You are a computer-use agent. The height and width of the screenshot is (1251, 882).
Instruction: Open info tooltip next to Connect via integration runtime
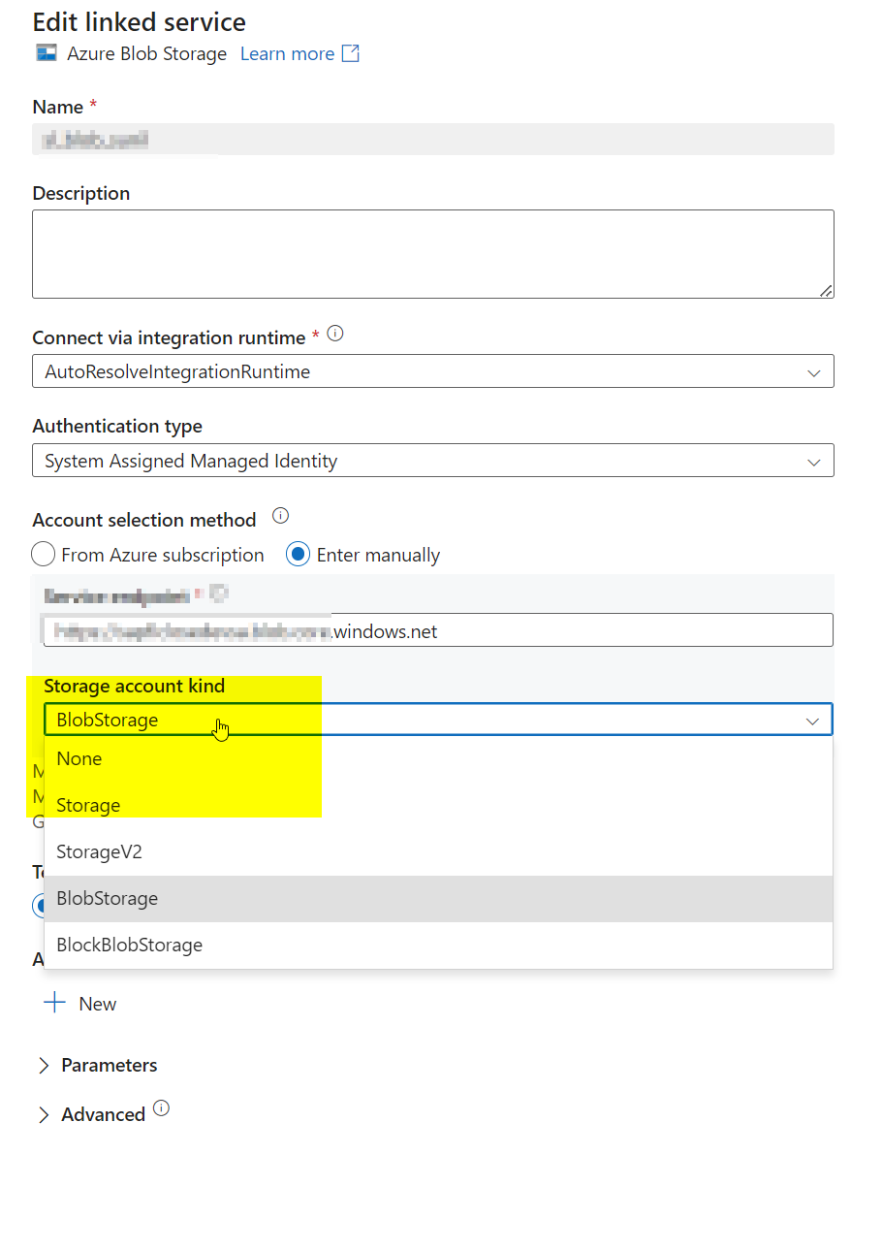pos(336,333)
